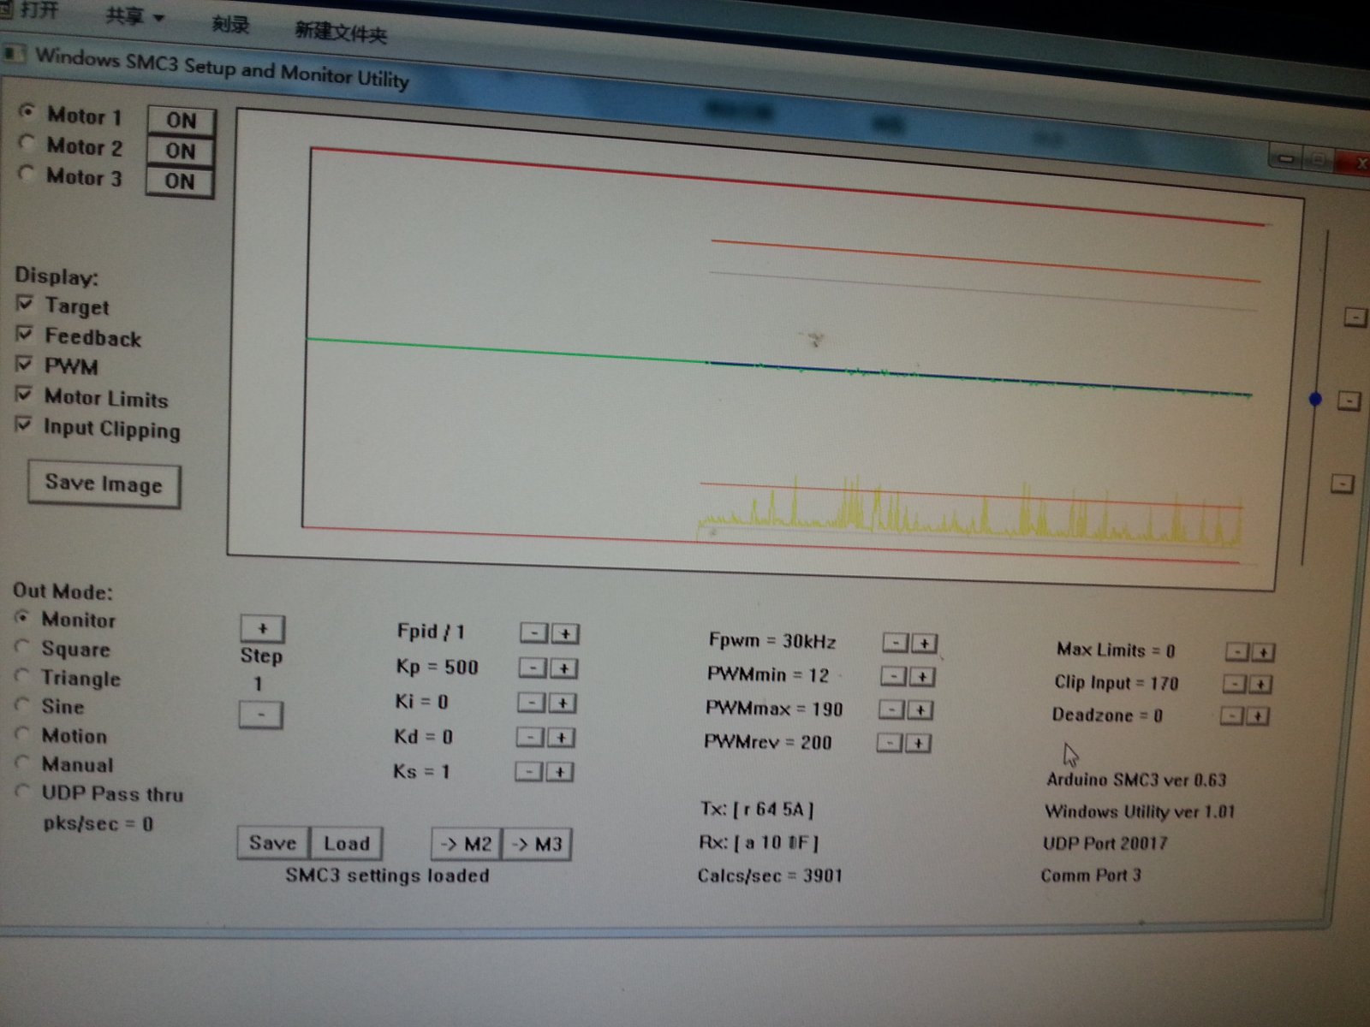Choose Monitor out mode
The height and width of the screenshot is (1027, 1370).
point(23,617)
